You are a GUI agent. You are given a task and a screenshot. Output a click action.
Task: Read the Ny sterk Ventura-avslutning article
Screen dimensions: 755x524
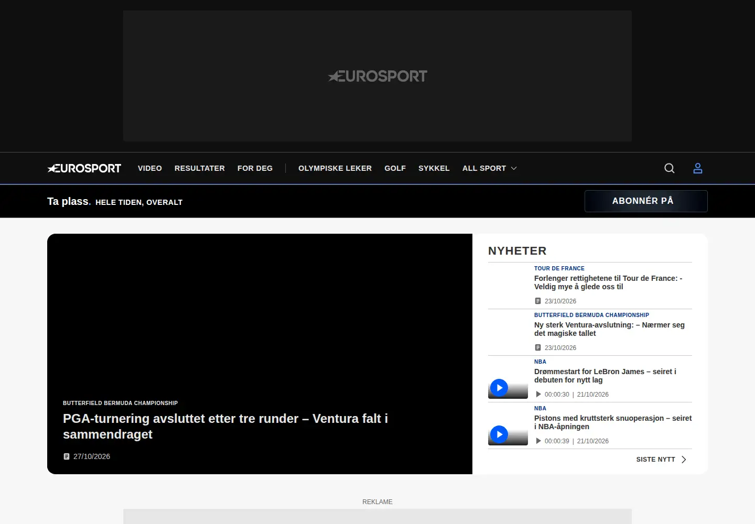point(609,329)
